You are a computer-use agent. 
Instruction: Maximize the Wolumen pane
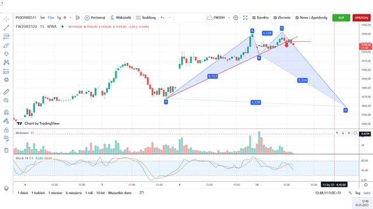(355, 133)
